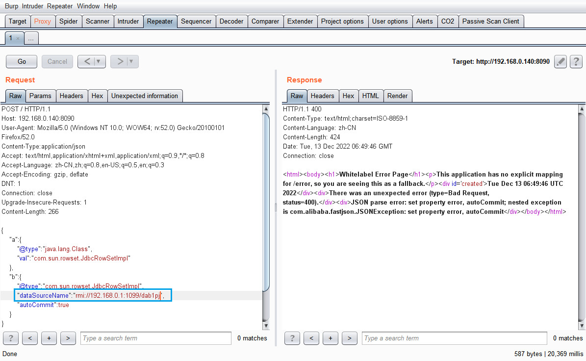This screenshot has width=586, height=361.
Task: Select the request Headers tab
Action: point(72,96)
